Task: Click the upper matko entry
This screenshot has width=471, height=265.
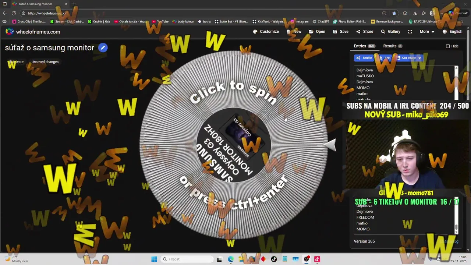Action: click(x=362, y=93)
